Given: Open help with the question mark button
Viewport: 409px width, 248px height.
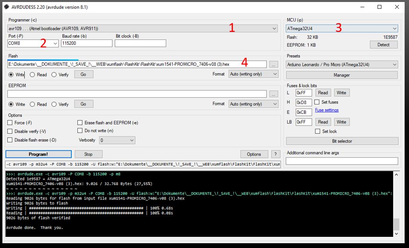Looking at the screenshot, I should pyautogui.click(x=275, y=154).
